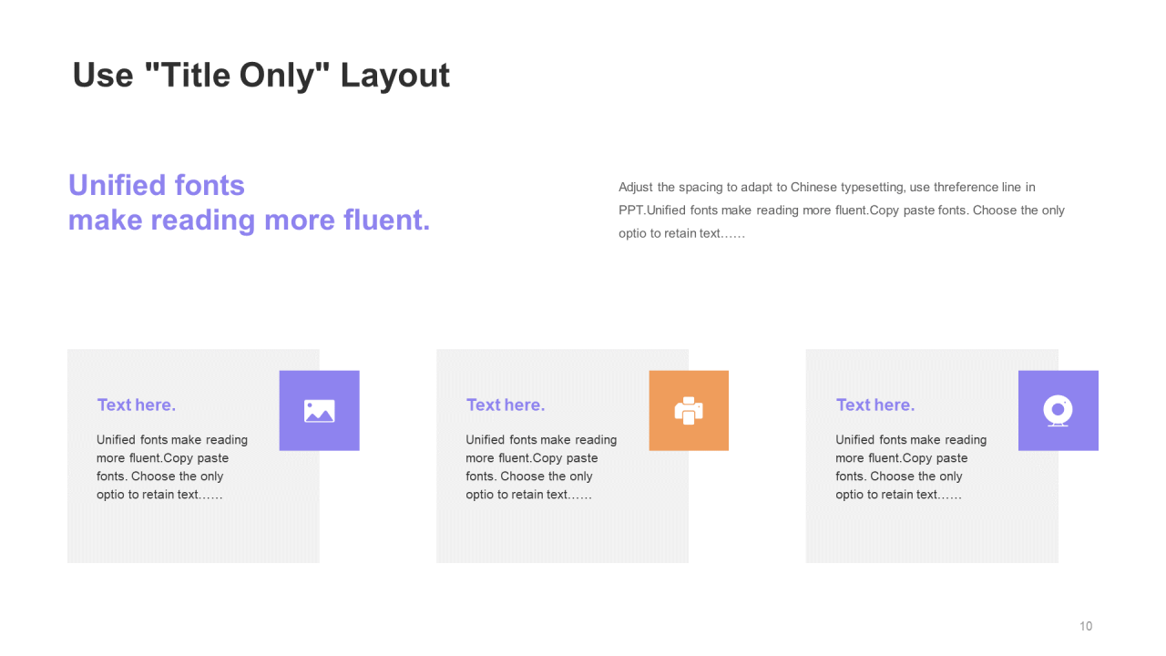The width and height of the screenshot is (1166, 656).
Task: Click the paragraph line starting "PPT.Unified fonts"
Action: point(841,210)
